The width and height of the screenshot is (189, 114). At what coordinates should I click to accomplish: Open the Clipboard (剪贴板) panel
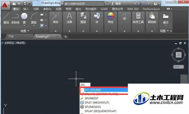coord(152,18)
